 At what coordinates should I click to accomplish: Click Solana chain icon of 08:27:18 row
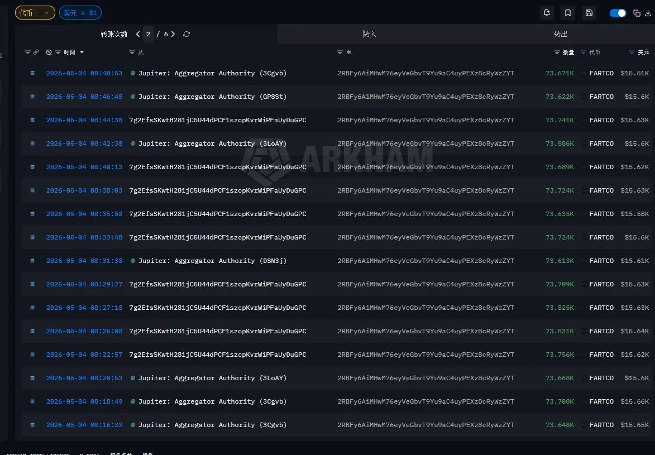click(x=32, y=308)
